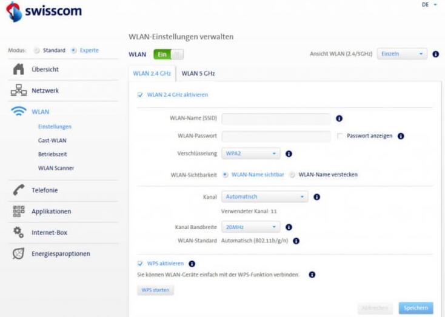Show info for WPS-Funktion description

coord(312,275)
